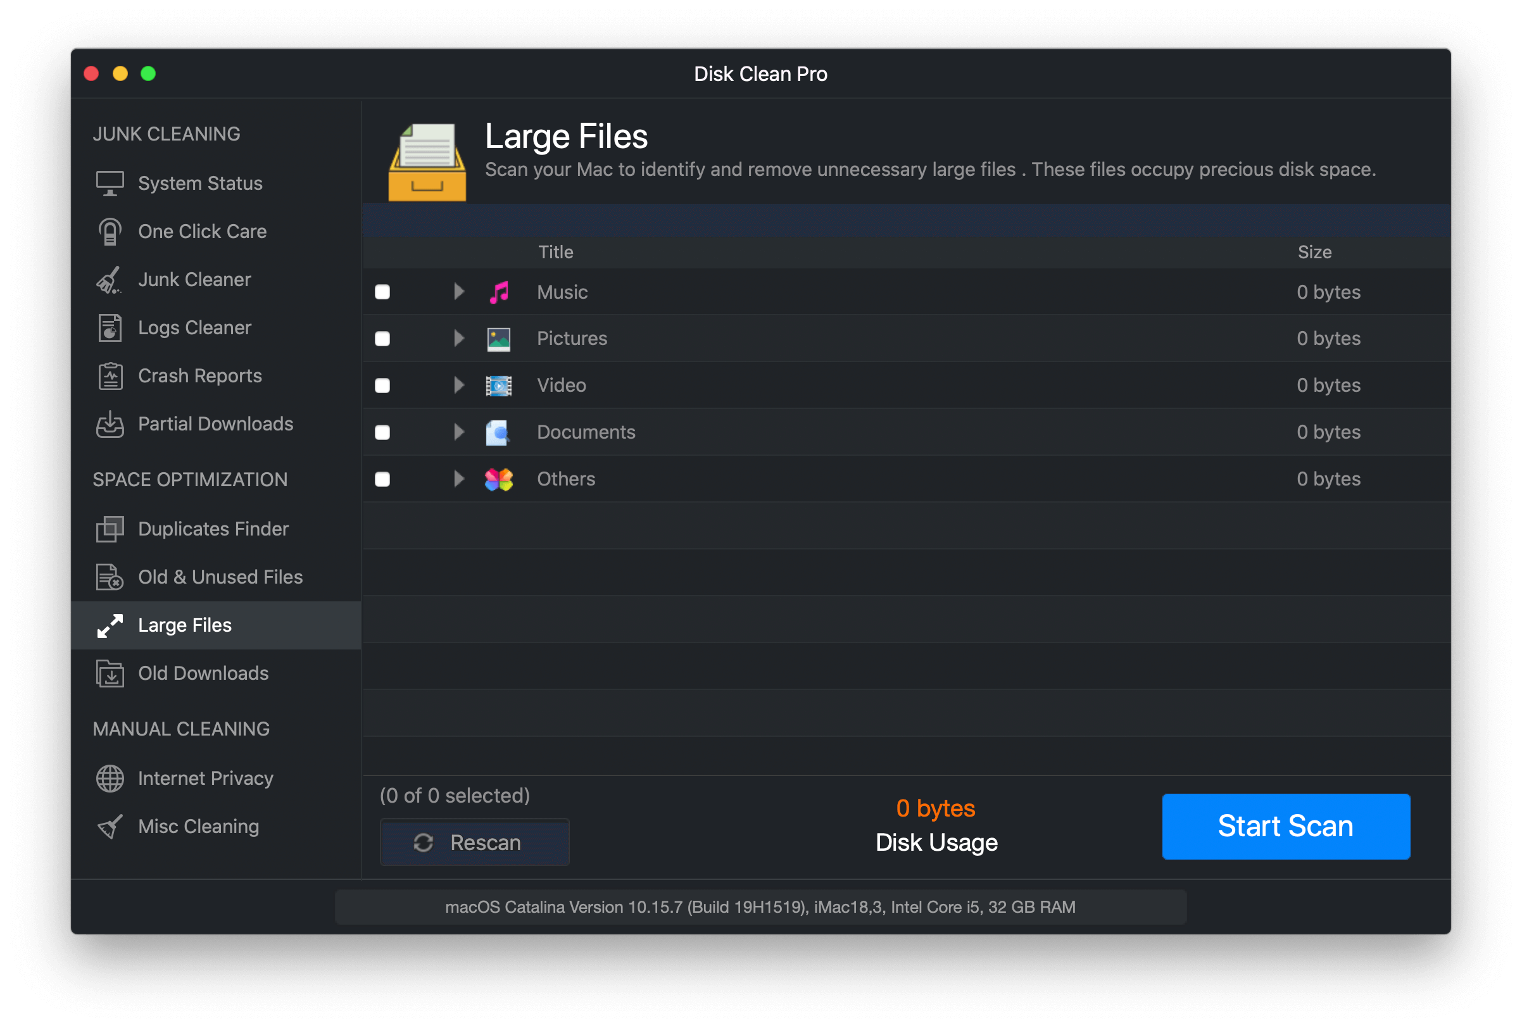Click the Size column header
Image resolution: width=1522 pixels, height=1028 pixels.
[x=1314, y=252]
